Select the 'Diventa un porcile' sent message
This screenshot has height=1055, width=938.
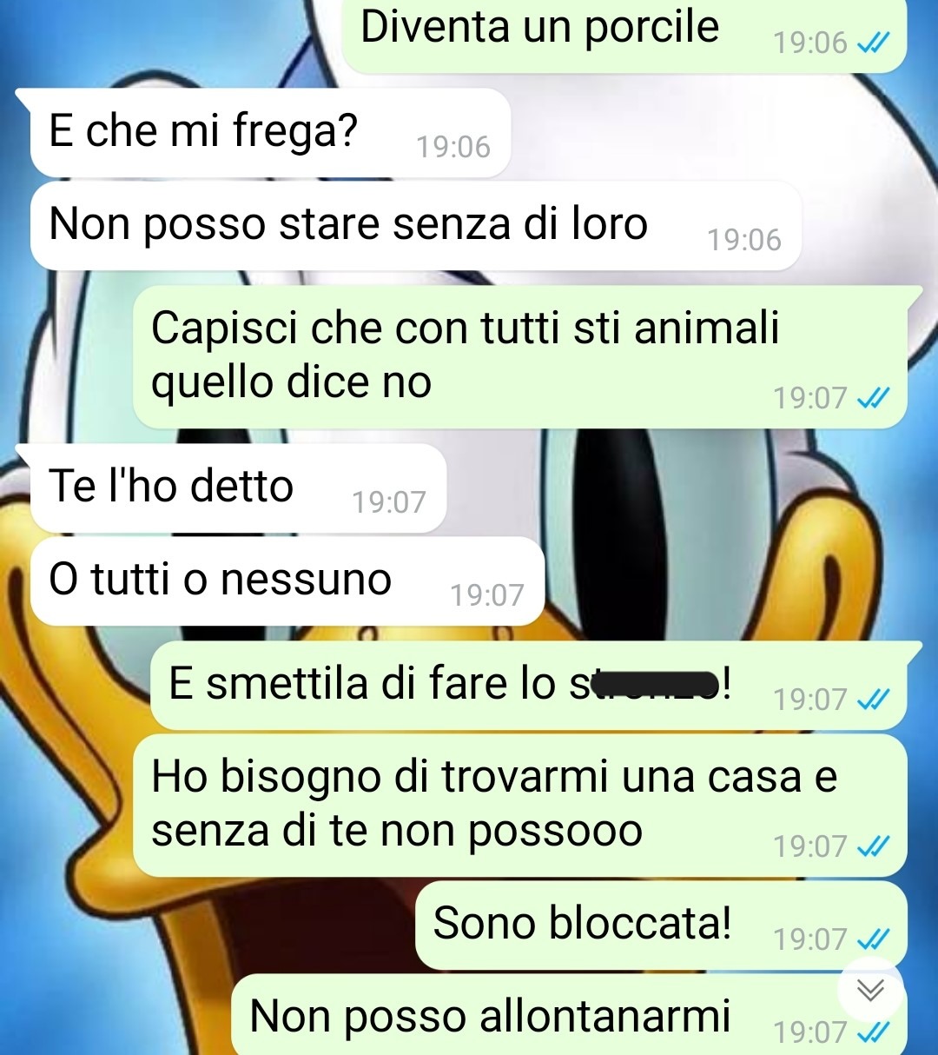click(x=624, y=36)
